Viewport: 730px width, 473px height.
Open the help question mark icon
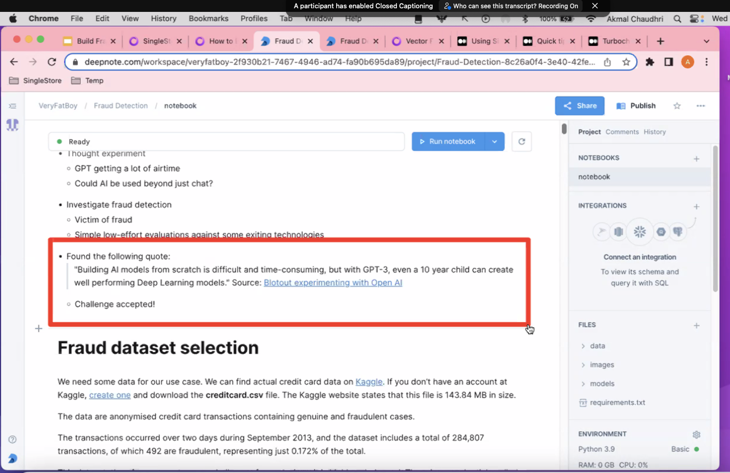point(12,439)
